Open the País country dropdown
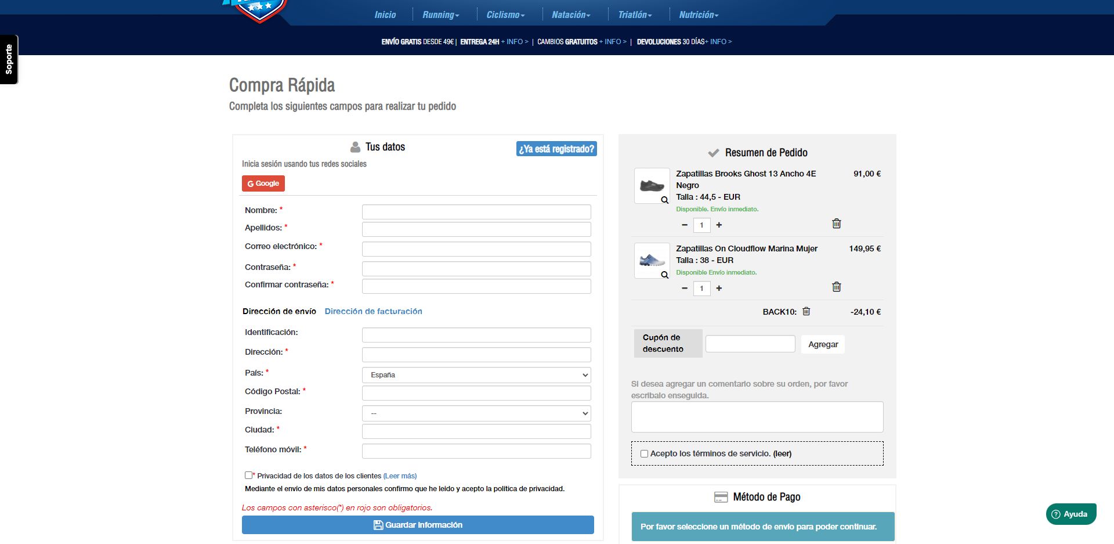The height and width of the screenshot is (544, 1114). 476,375
